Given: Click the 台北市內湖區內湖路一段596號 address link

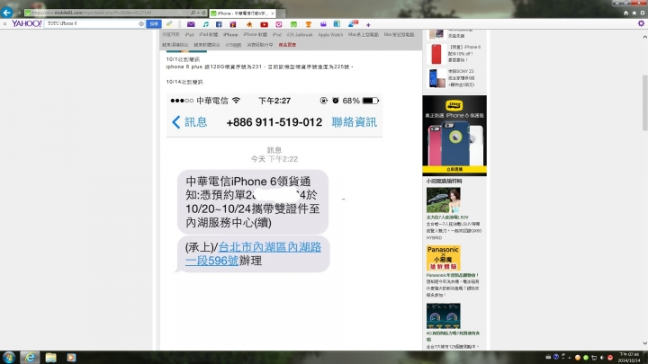Looking at the screenshot, I should (253, 253).
